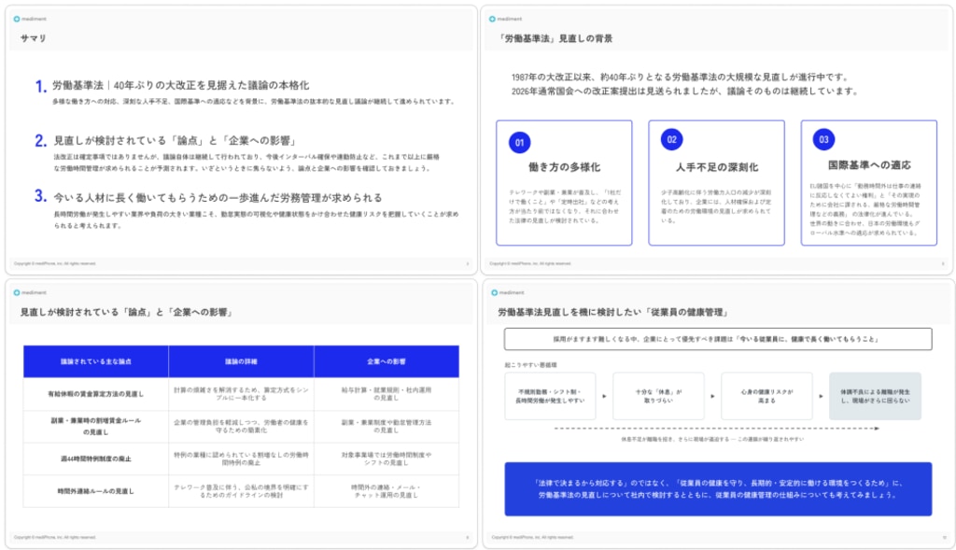Click the blue numeral 3. on the summary slide
Image resolution: width=956 pixels, height=550 pixels.
coord(41,196)
